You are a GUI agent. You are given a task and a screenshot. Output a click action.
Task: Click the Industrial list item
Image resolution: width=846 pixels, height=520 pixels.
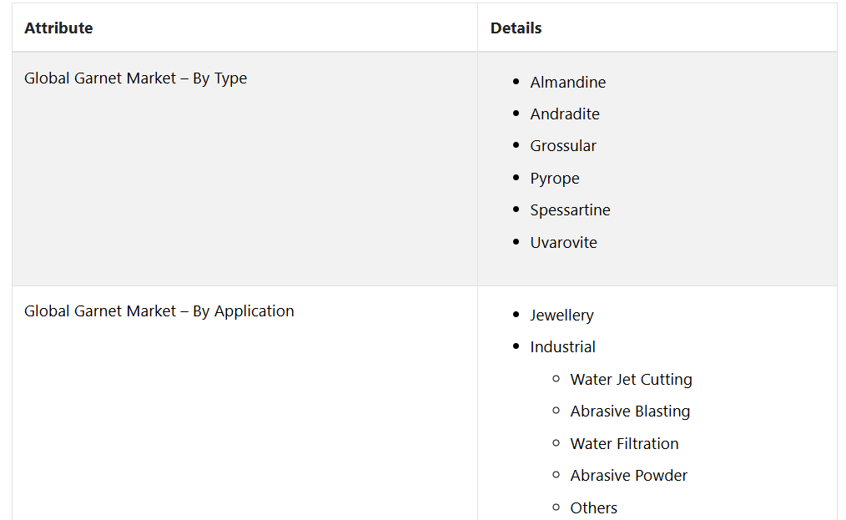(562, 347)
